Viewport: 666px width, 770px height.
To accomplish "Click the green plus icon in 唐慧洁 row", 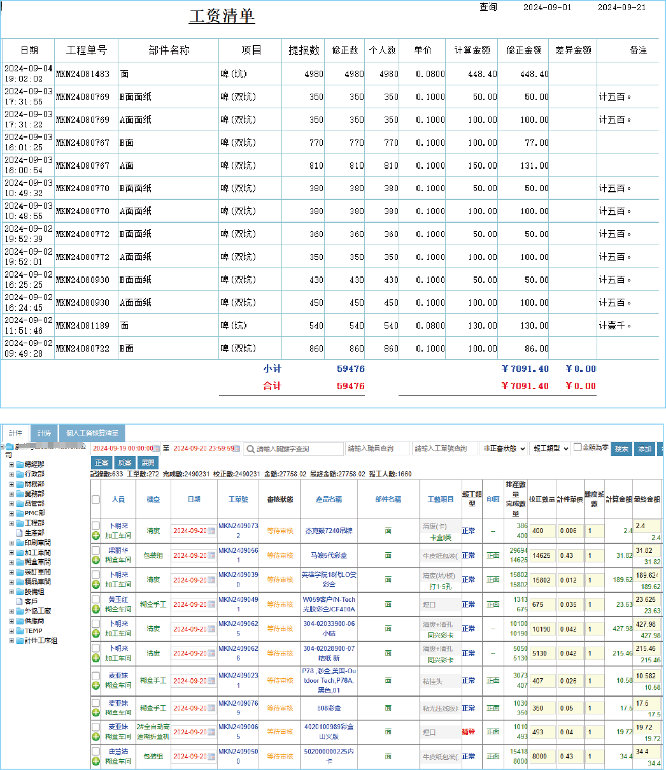I will pyautogui.click(x=96, y=762).
